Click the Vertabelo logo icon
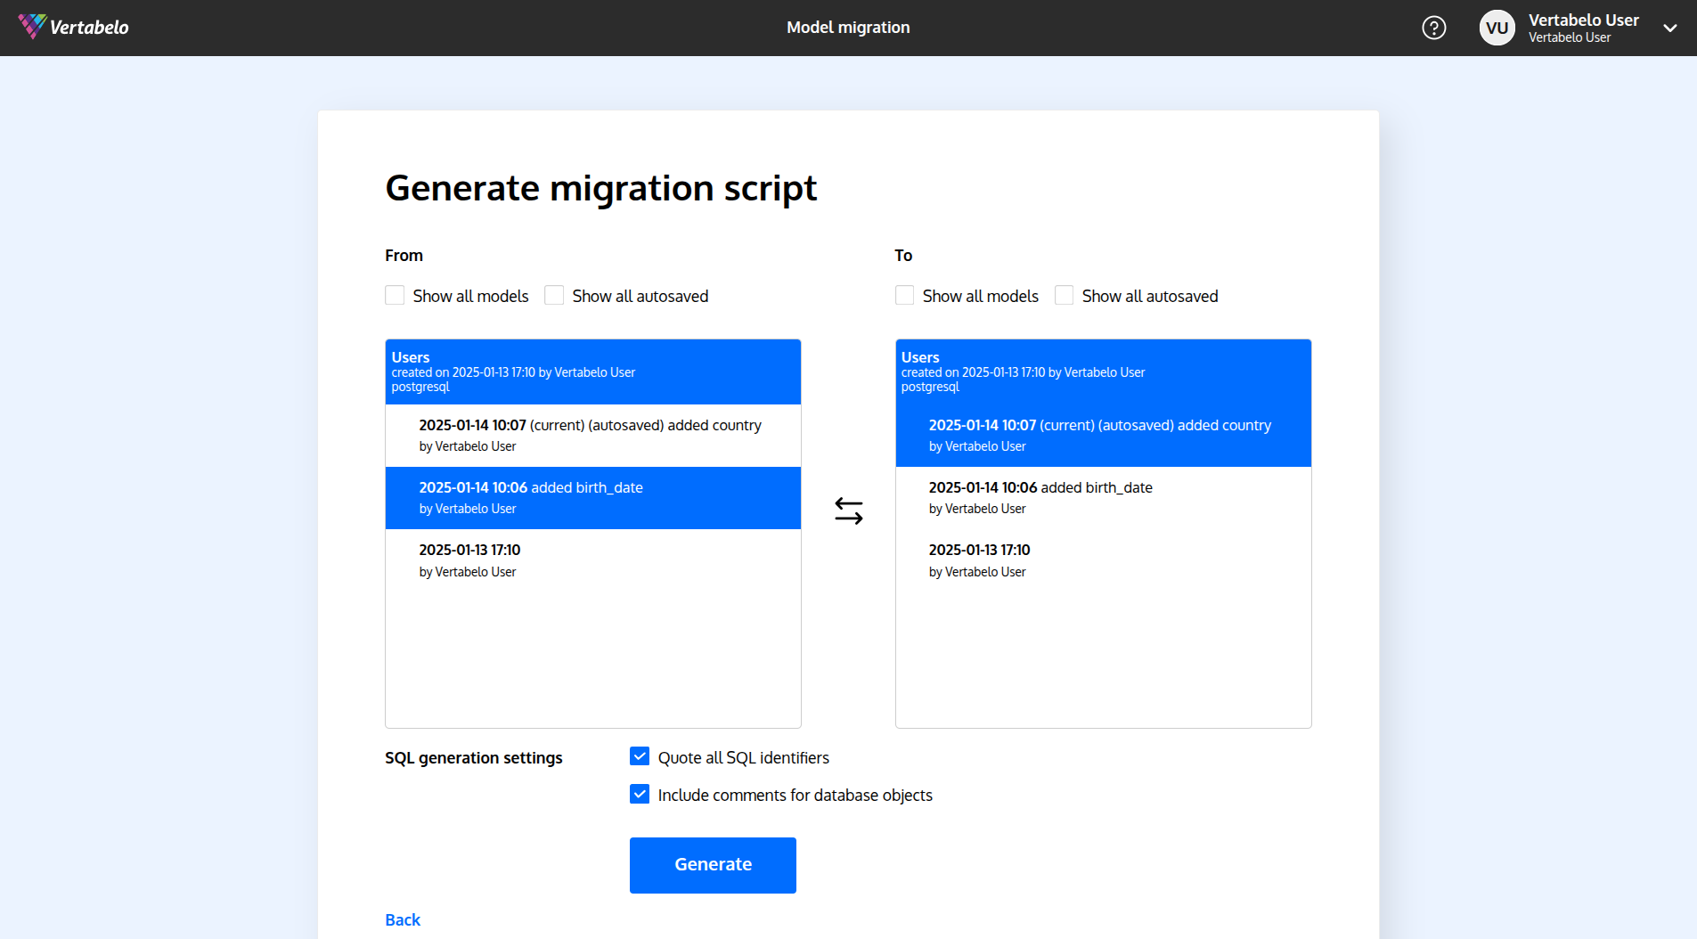1697x939 pixels. 32,27
